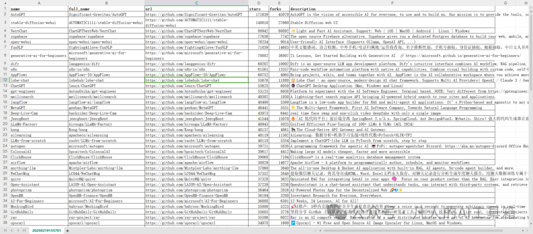Select the 20250219155701 sheet tab
The height and width of the screenshot is (234, 533).
click(x=46, y=231)
